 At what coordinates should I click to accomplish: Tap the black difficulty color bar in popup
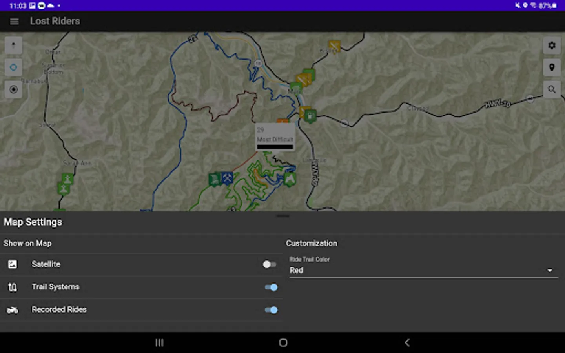point(275,147)
